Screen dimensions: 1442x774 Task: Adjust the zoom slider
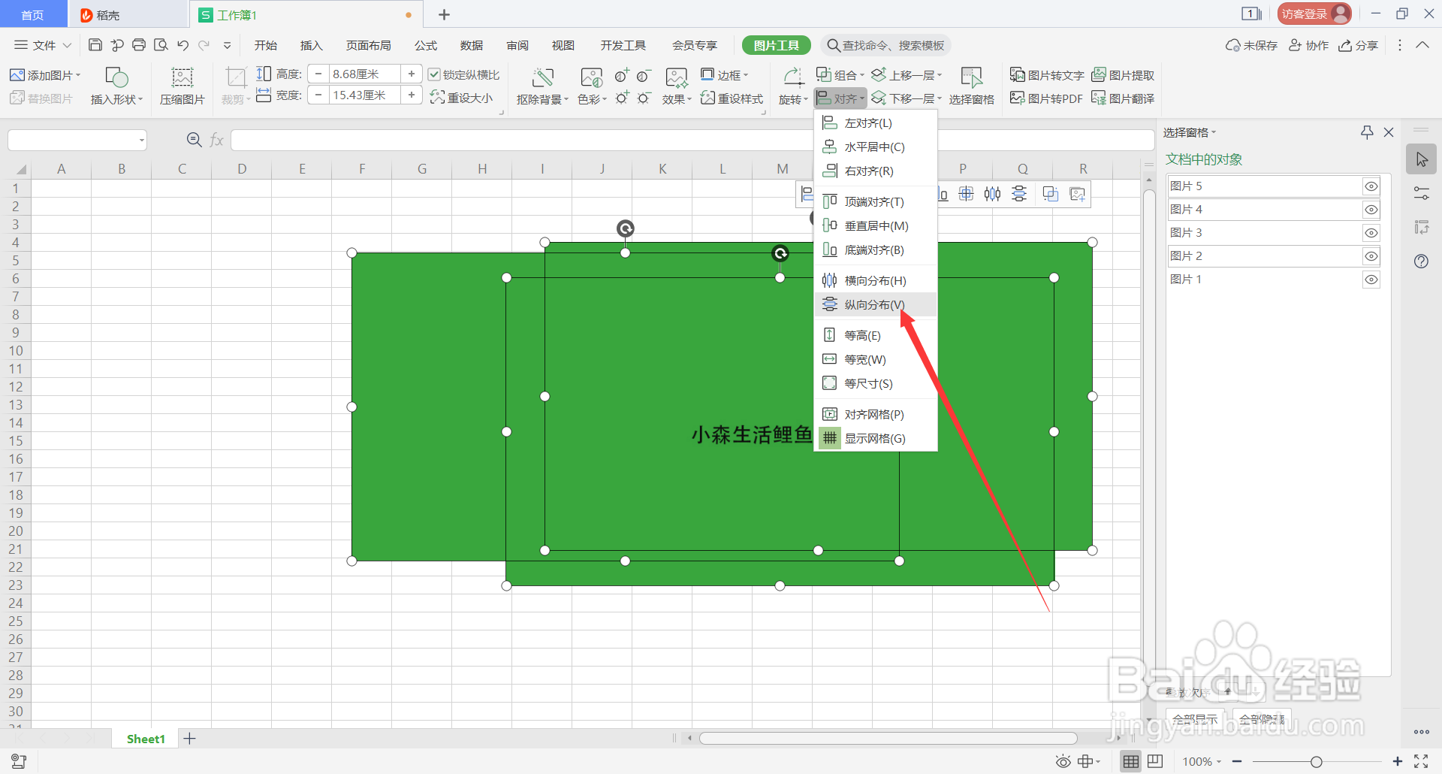(x=1318, y=760)
